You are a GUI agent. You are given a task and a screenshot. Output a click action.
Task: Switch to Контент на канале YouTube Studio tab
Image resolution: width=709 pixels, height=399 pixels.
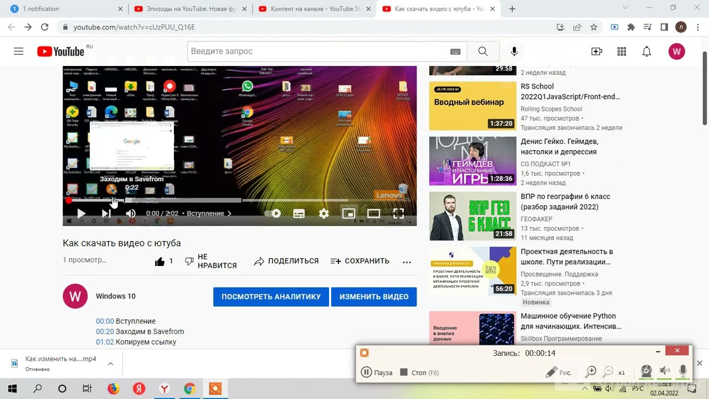coord(315,9)
